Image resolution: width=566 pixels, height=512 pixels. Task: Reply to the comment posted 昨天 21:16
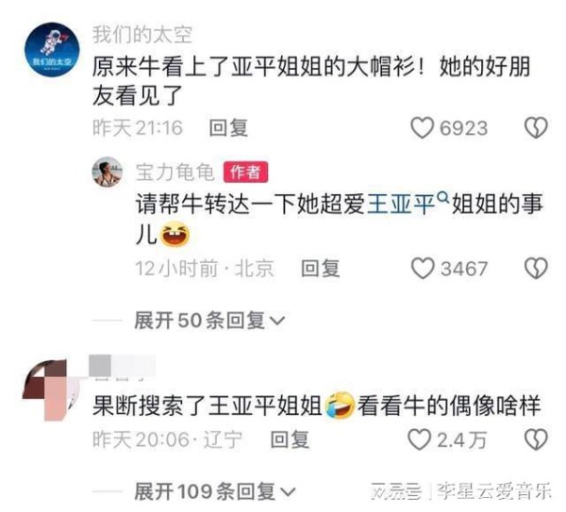pyautogui.click(x=228, y=128)
